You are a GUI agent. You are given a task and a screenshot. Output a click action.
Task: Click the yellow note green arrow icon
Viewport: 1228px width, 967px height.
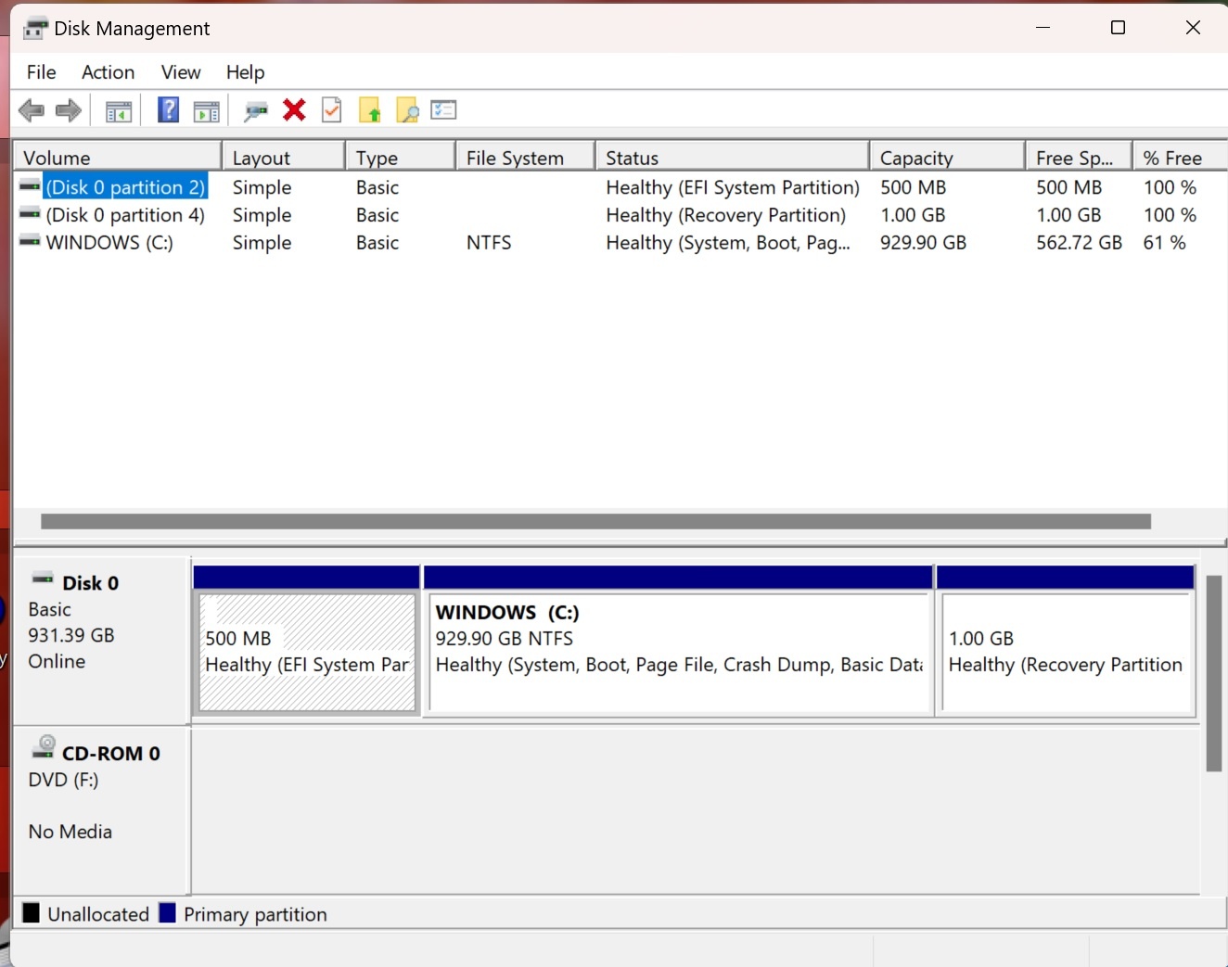[370, 110]
